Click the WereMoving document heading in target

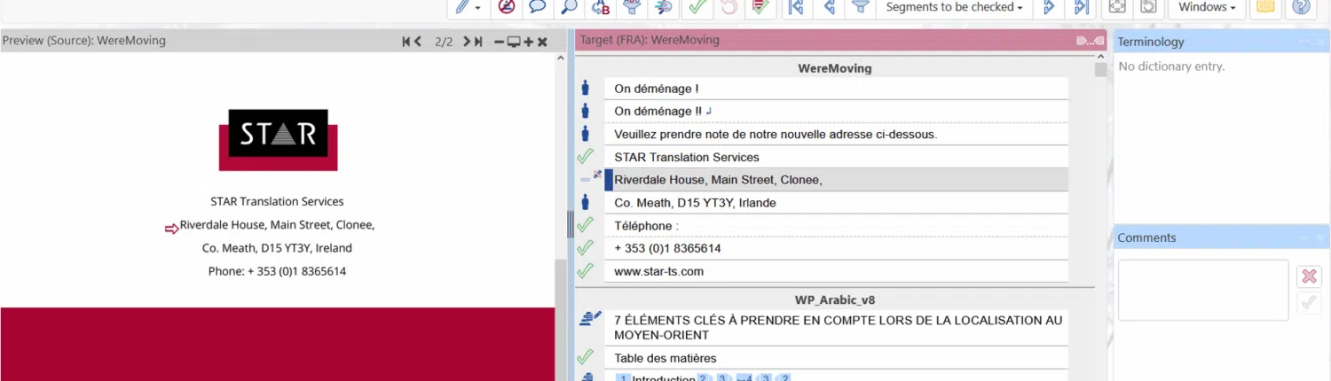pos(834,67)
